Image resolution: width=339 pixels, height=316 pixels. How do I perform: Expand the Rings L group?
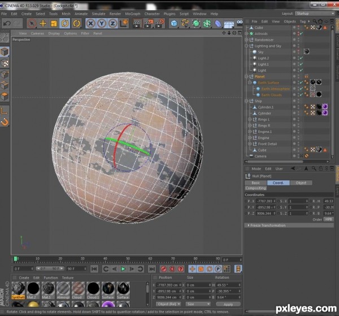[x=250, y=119]
